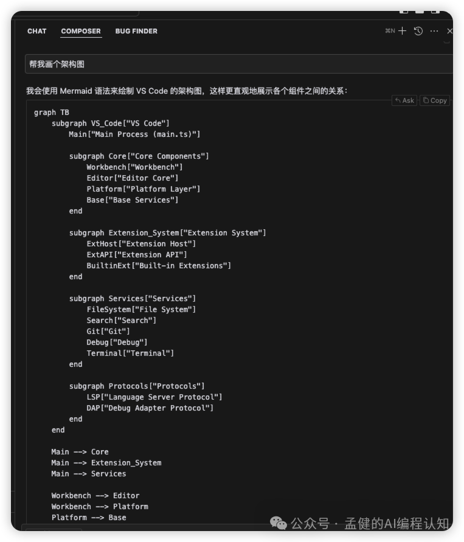Switch to the CHAT tab

[x=36, y=31]
